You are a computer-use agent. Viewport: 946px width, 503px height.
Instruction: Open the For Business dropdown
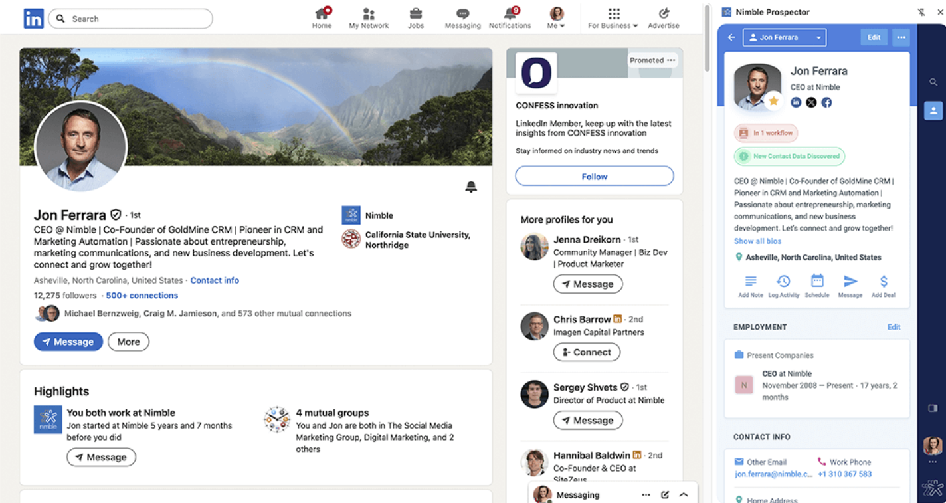tap(613, 18)
